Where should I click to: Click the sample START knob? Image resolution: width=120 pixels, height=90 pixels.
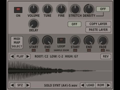tap(34, 41)
